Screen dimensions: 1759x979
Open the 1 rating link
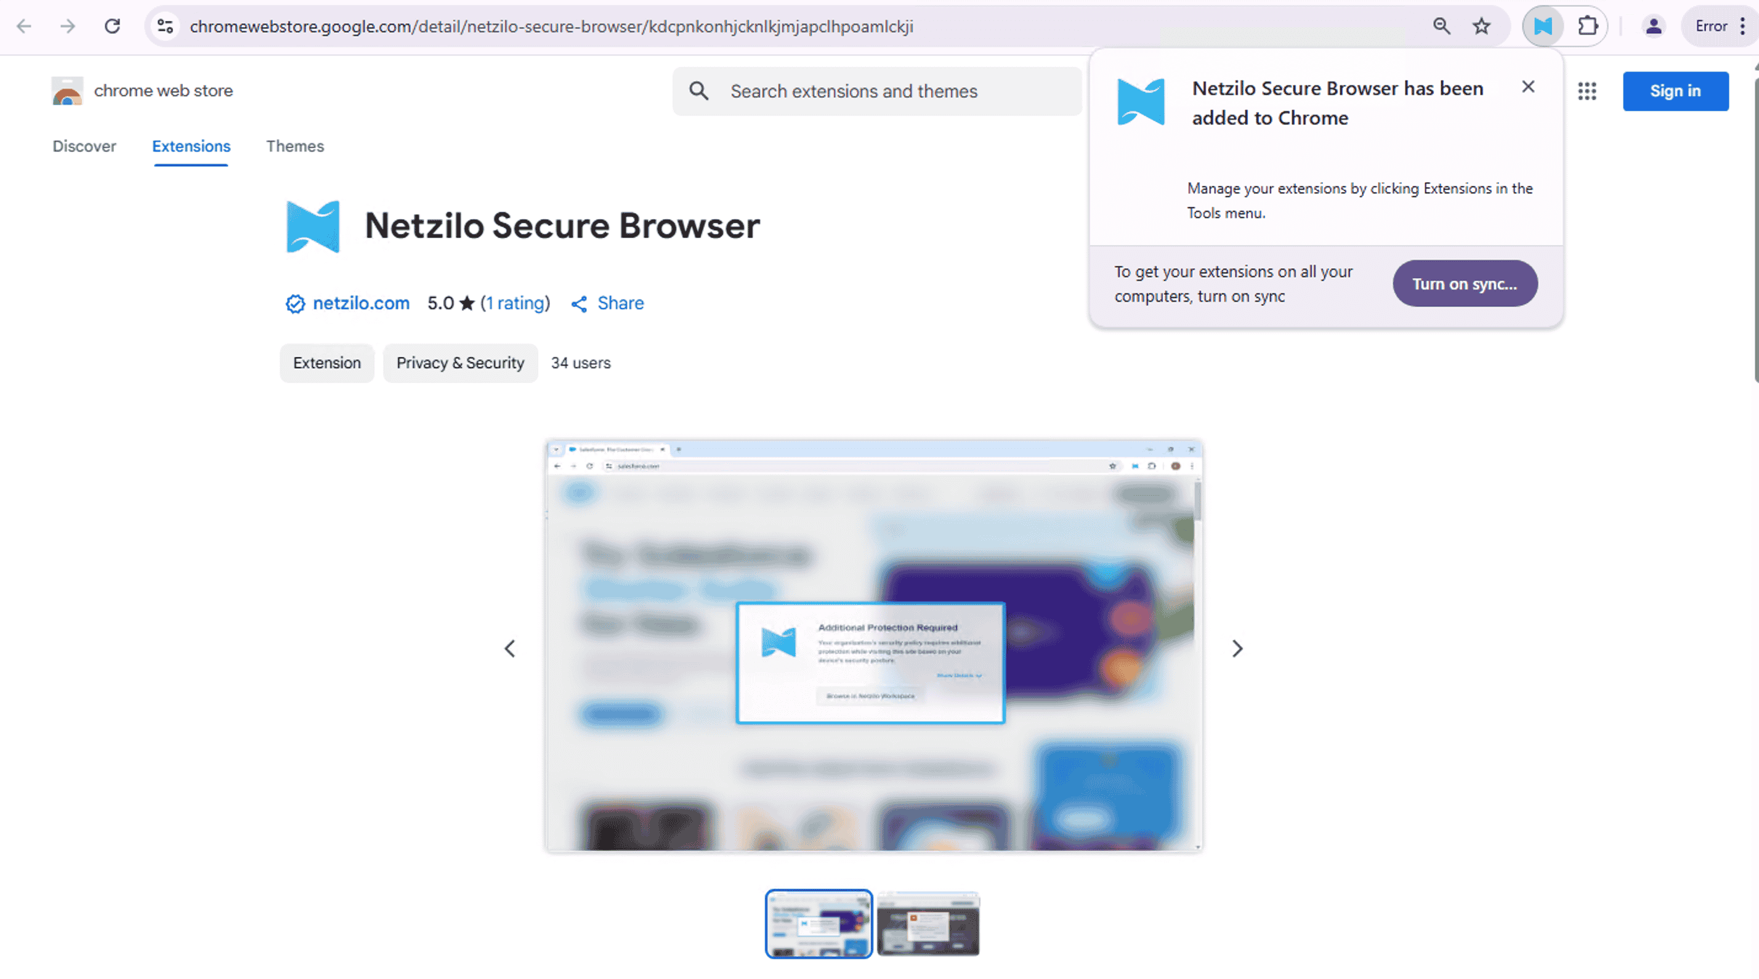pos(515,303)
